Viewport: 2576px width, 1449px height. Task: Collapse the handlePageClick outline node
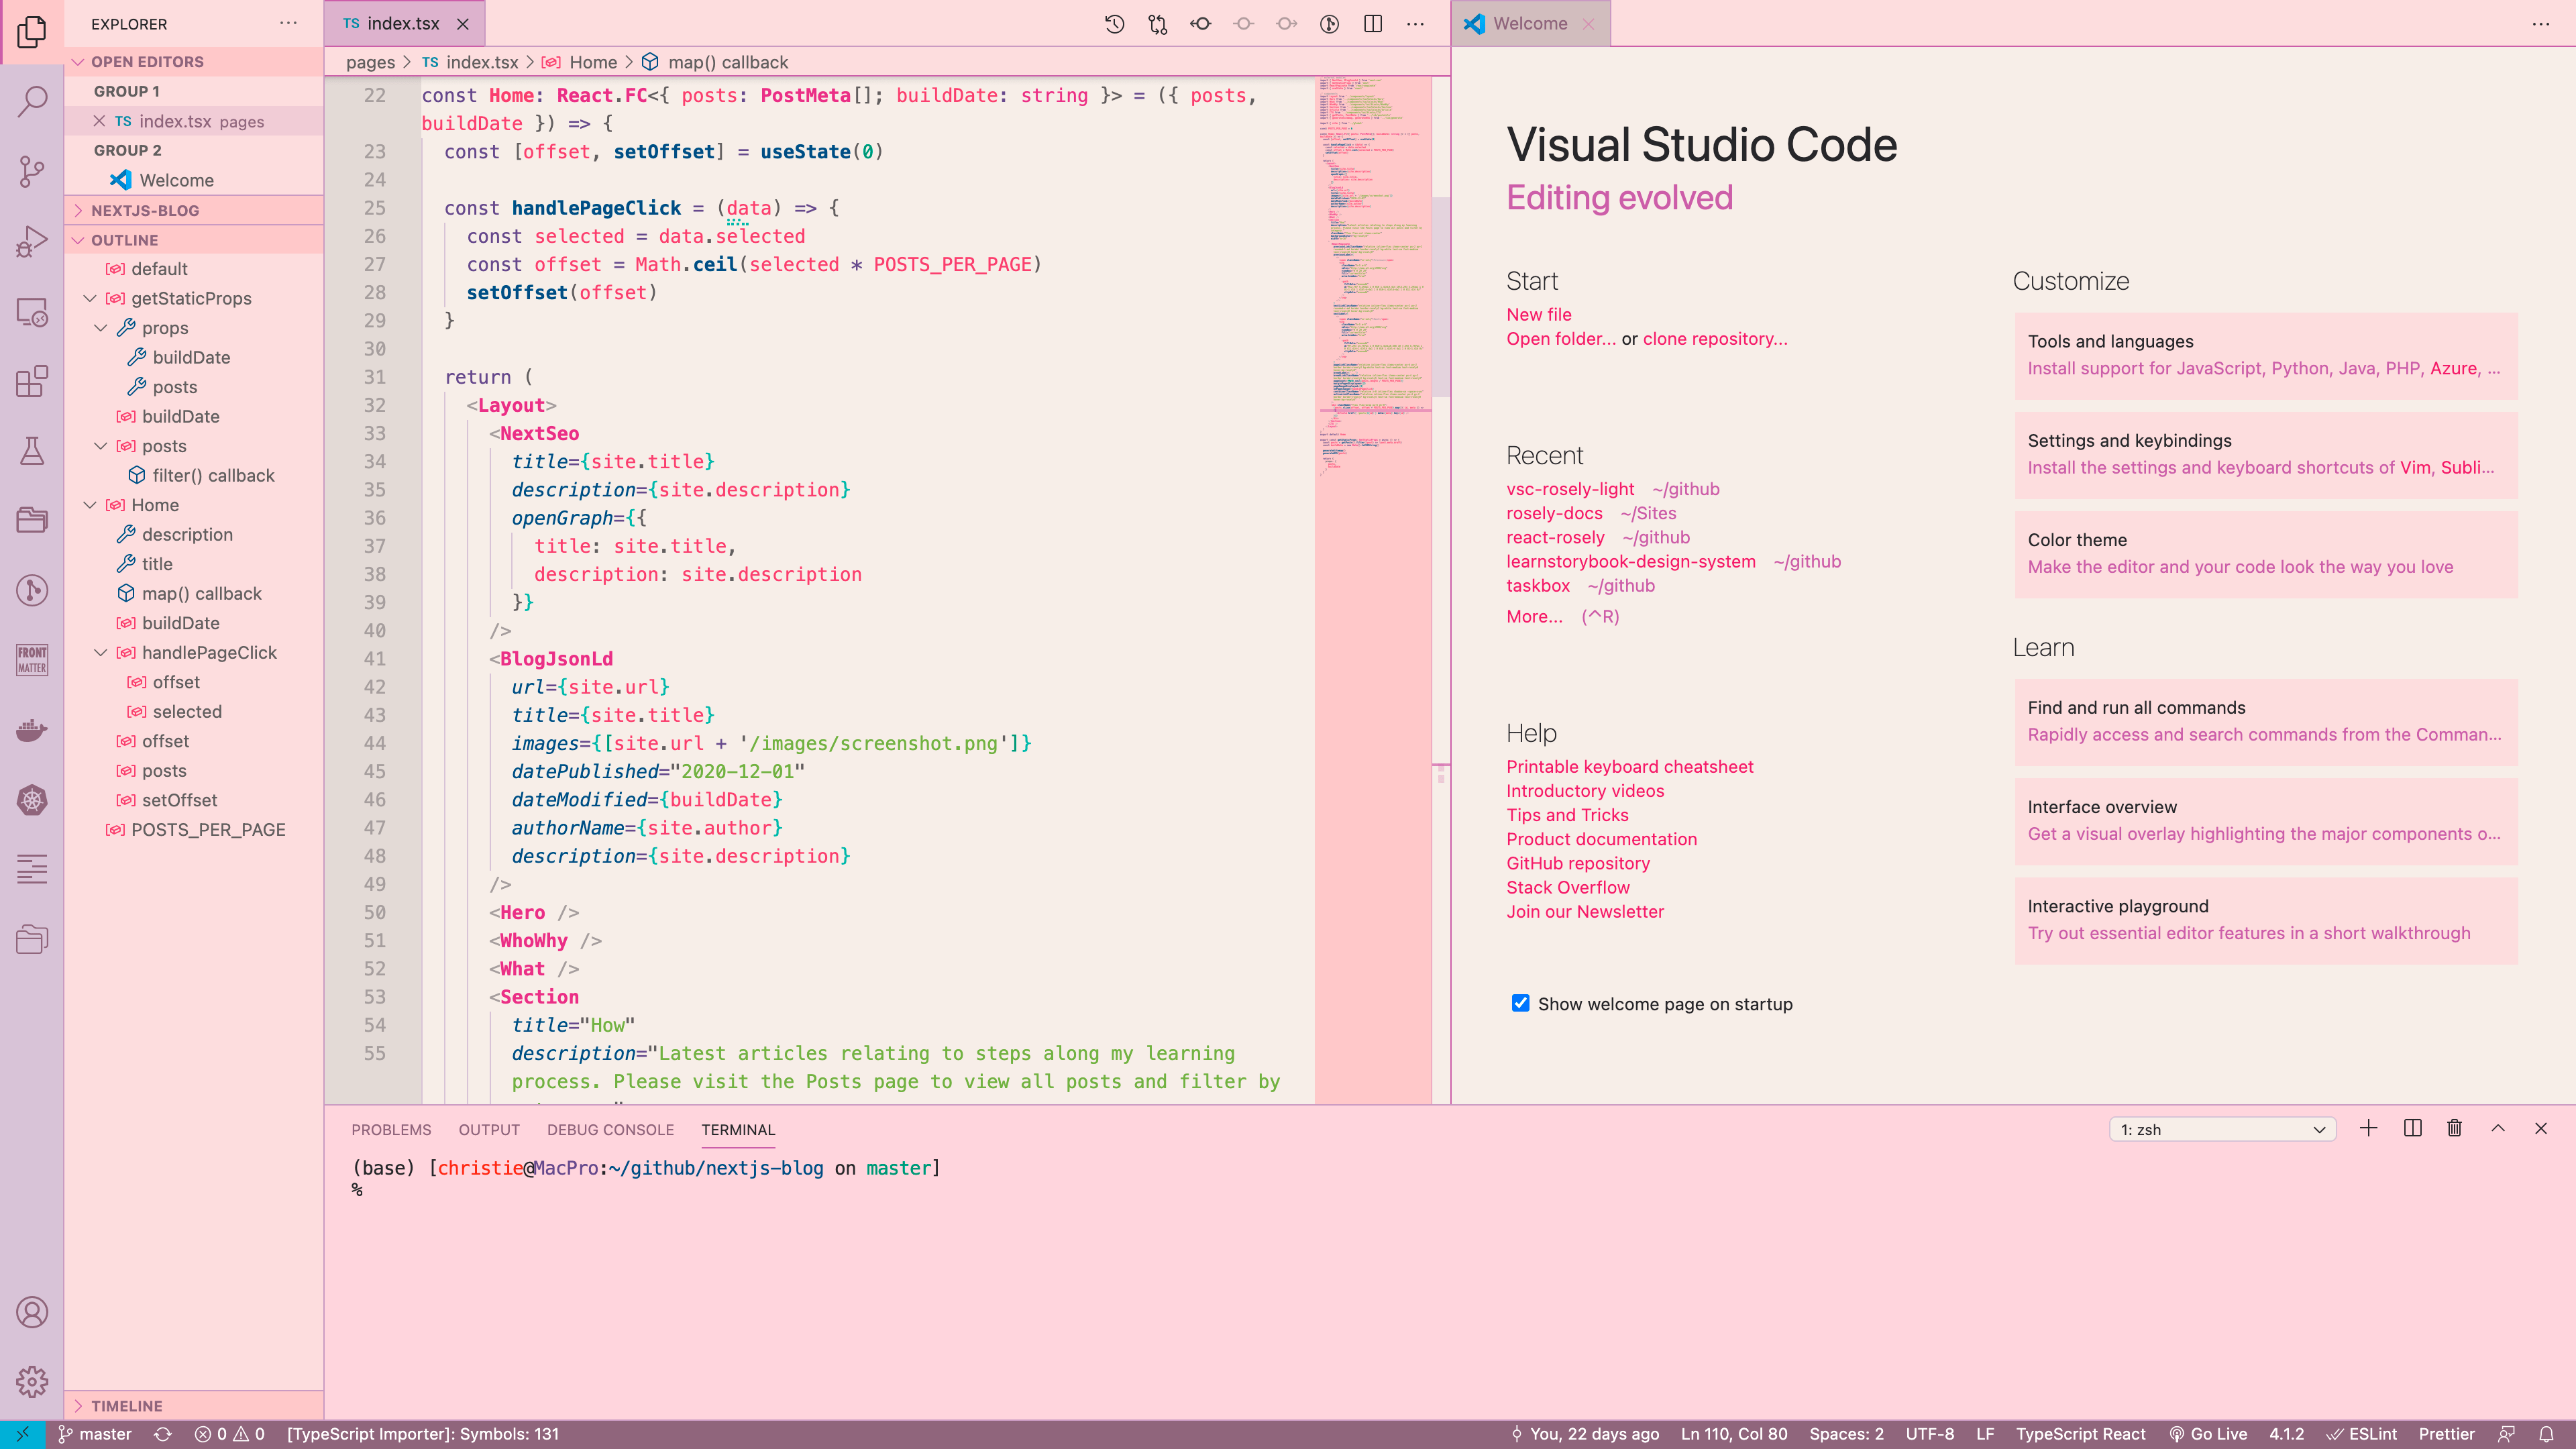pos(100,652)
